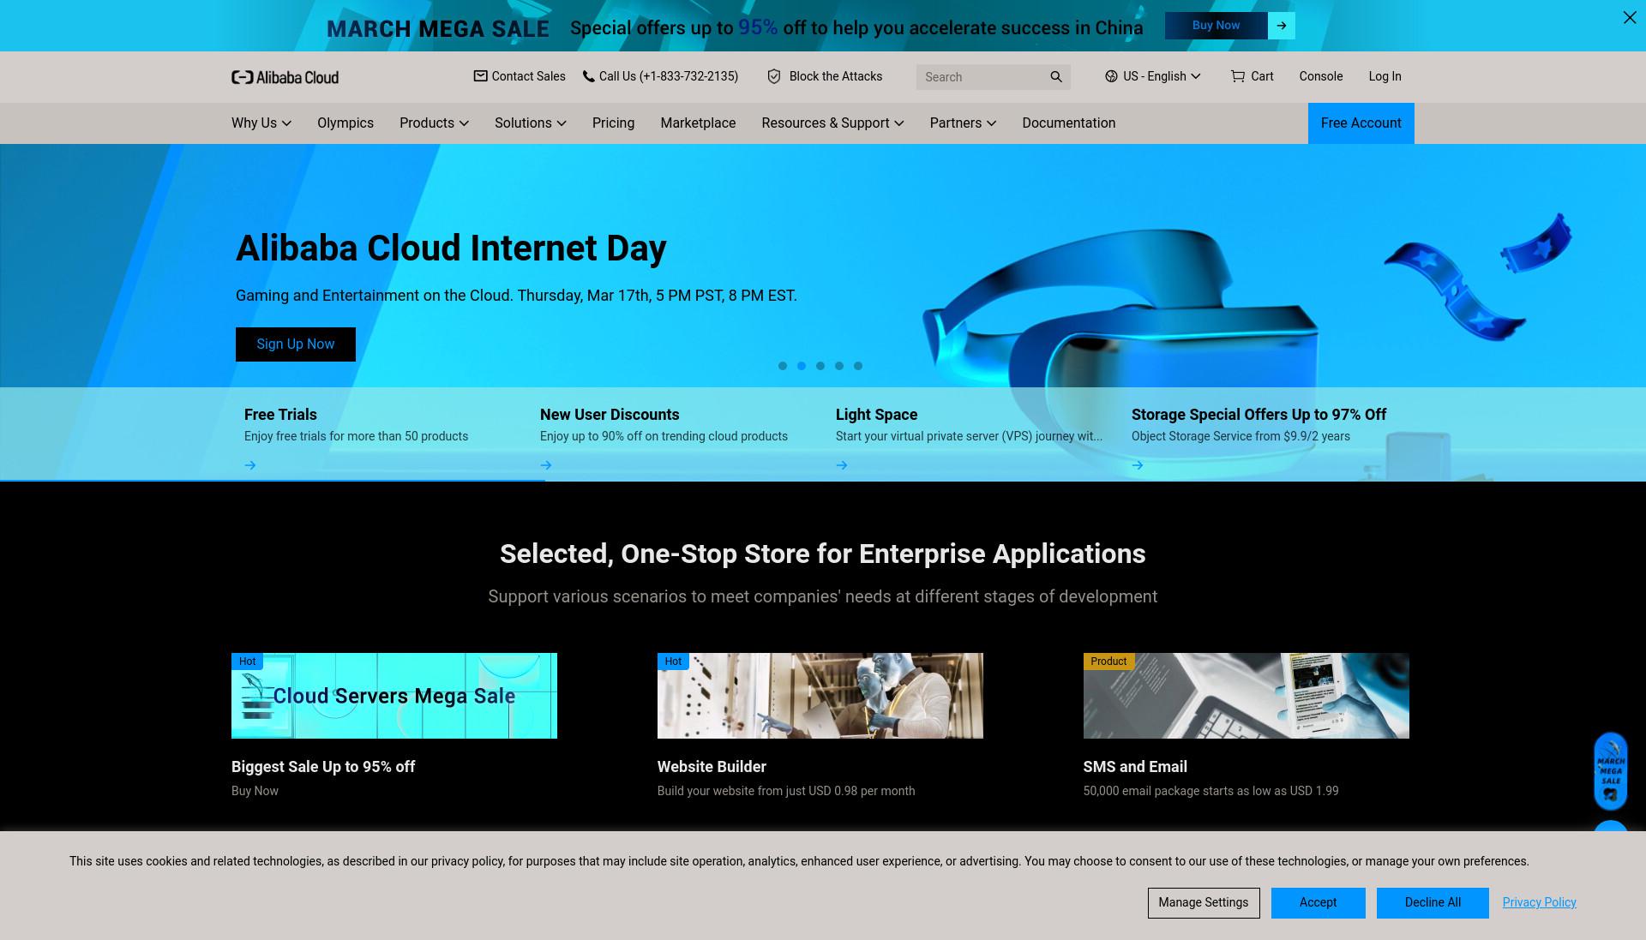The image size is (1646, 940).
Task: Open the Pricing page
Action: [613, 123]
